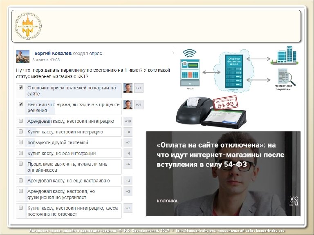Check 'функционал не устраивает' poll option
The width and height of the screenshot is (314, 235).
click(21, 191)
